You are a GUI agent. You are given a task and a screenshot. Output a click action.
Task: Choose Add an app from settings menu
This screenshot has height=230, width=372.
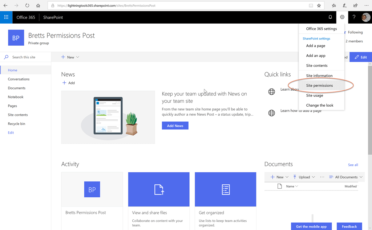tap(322, 56)
